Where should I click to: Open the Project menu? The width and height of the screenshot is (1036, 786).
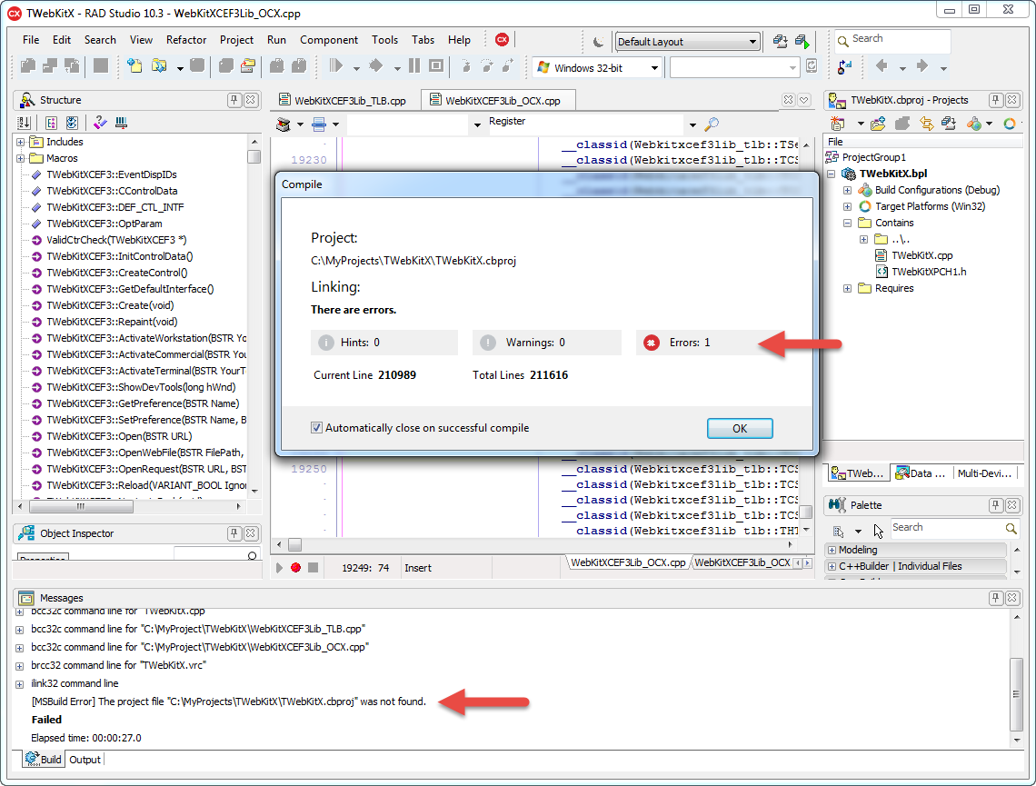pyautogui.click(x=236, y=40)
